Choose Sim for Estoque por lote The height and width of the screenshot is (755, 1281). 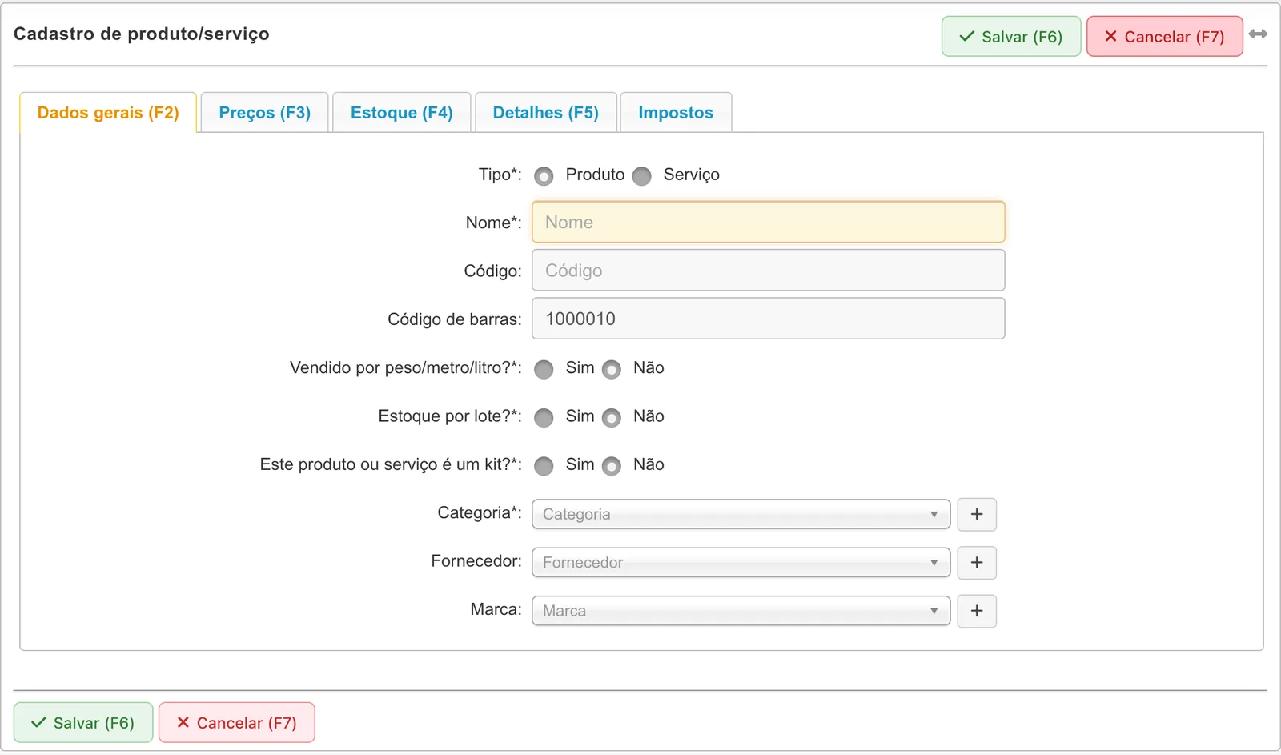[x=544, y=418]
